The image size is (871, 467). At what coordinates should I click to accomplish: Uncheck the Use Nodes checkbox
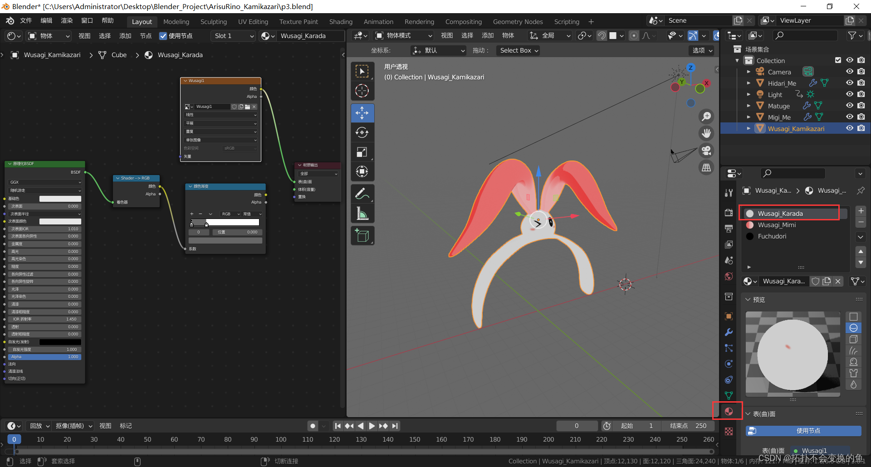[x=163, y=36]
